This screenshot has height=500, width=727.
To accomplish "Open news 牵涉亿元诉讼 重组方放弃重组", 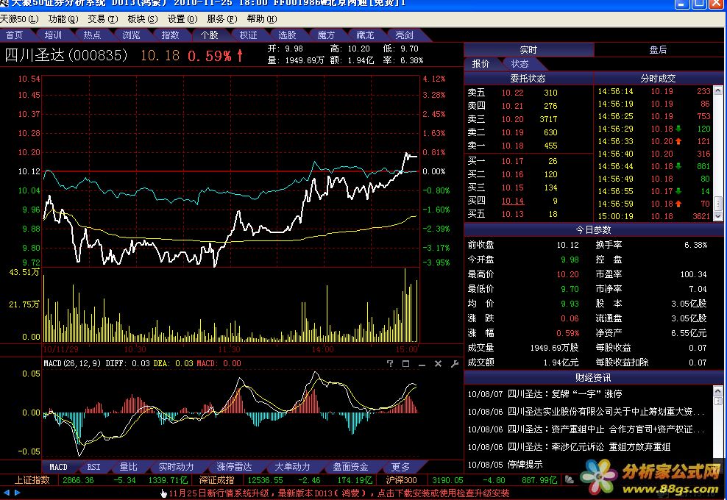I will [569, 447].
